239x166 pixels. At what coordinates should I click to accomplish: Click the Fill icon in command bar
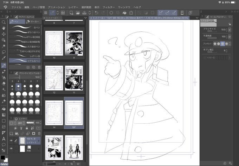pos(124,13)
